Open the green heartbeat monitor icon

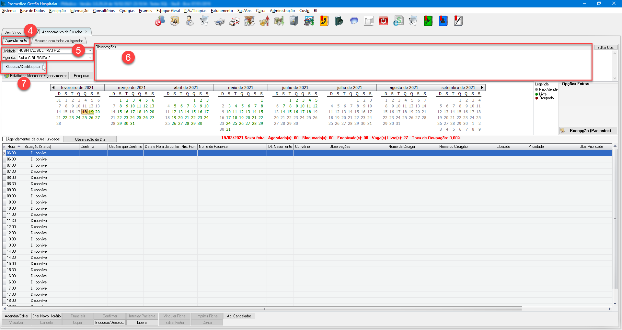428,21
